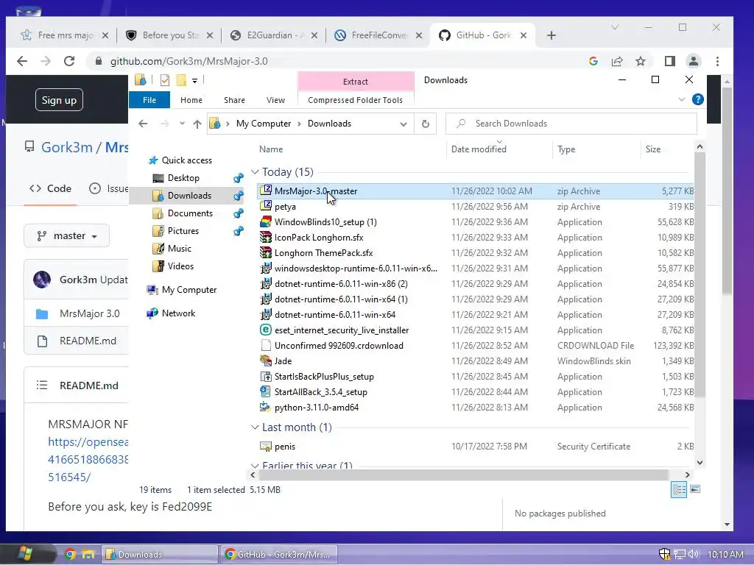
Task: Collapse the Last month (1) group
Action: [255, 427]
